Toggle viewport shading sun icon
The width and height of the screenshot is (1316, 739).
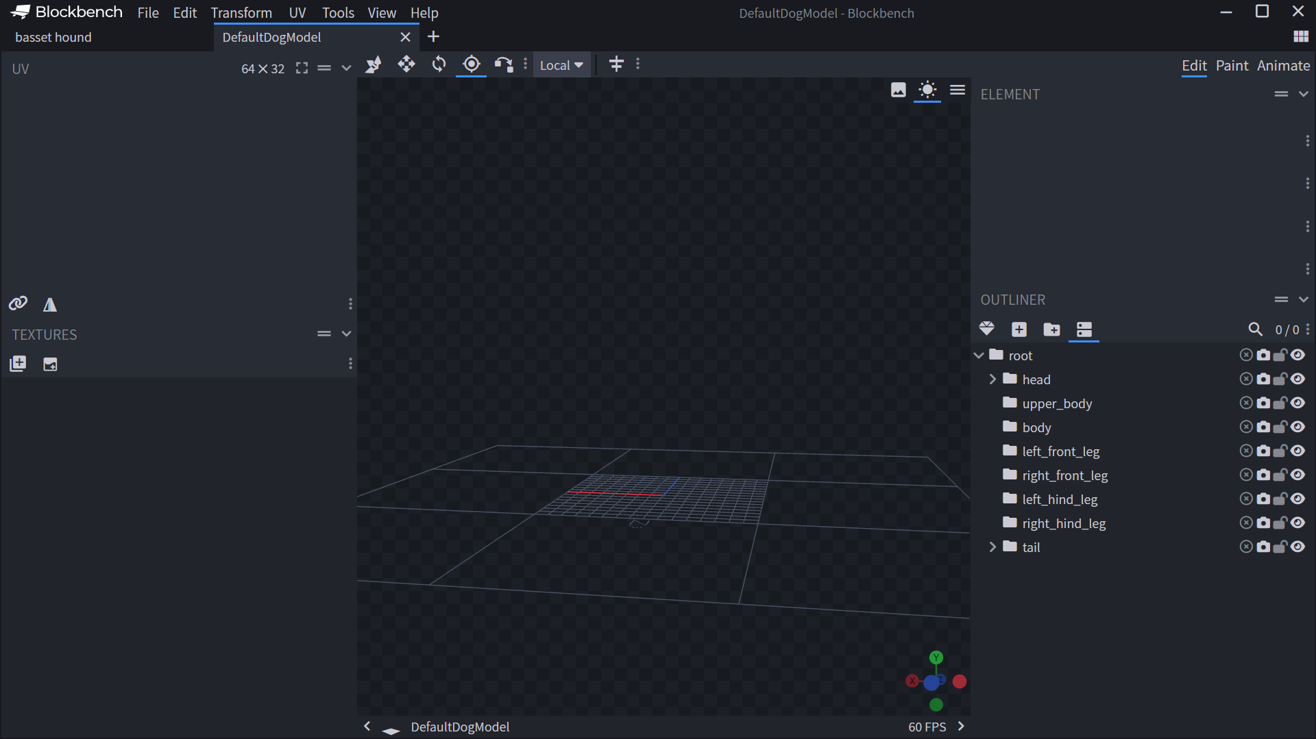927,90
